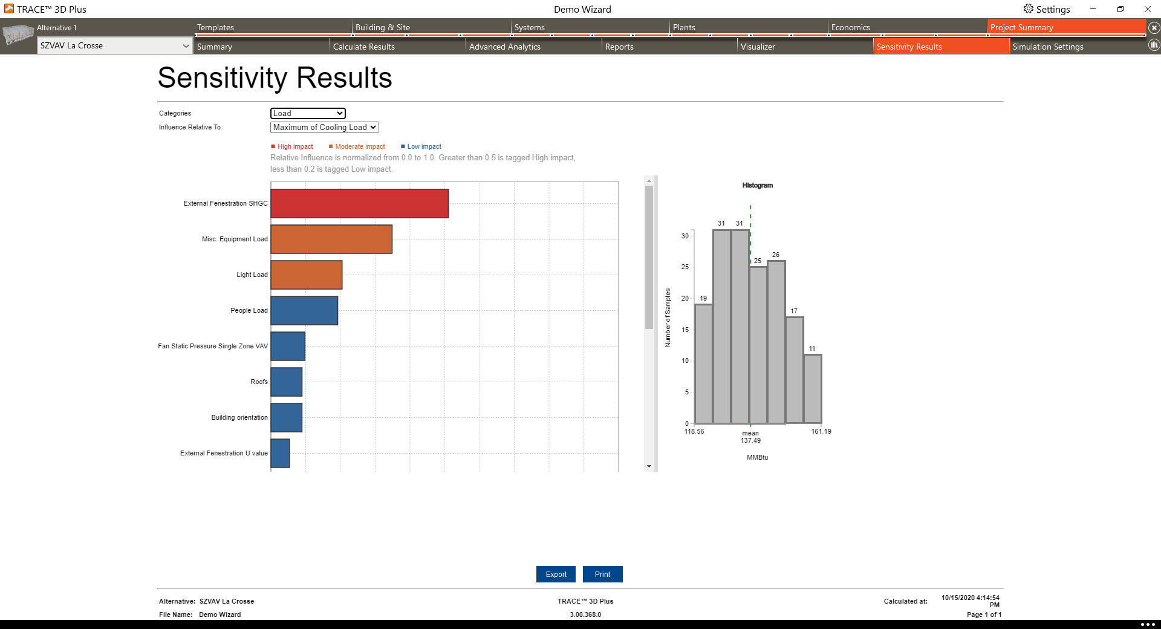The width and height of the screenshot is (1161, 629).
Task: Click the chart vertical scrollbar thumb
Action: point(649,257)
